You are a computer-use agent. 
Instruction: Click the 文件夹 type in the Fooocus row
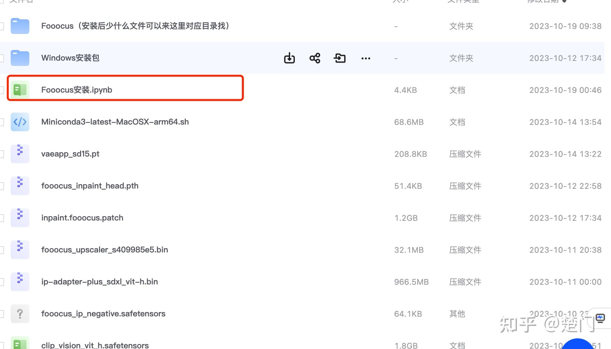(x=461, y=26)
